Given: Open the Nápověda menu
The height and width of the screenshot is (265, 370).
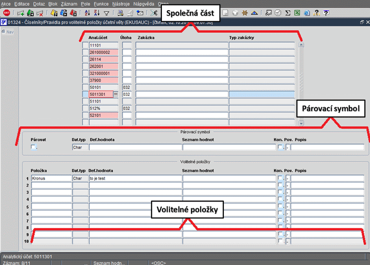Looking at the screenshot, I should [144, 4].
